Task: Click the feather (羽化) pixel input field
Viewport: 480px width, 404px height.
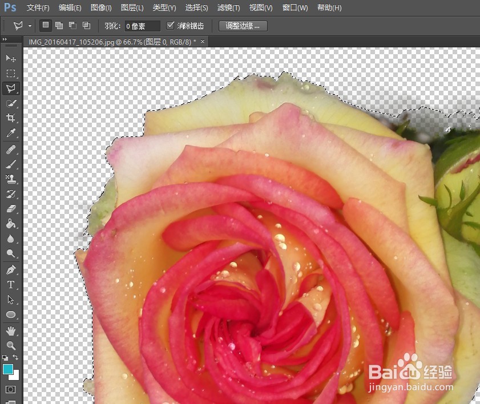Action: coord(142,26)
